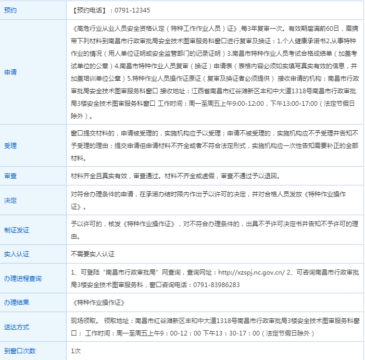Viewport: 365px width, 360px height.
Task: Click the 到窗口次数 row label
Action: 20,351
